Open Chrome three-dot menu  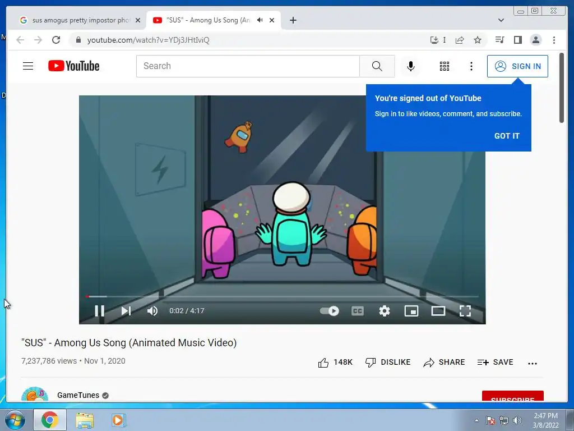554,40
